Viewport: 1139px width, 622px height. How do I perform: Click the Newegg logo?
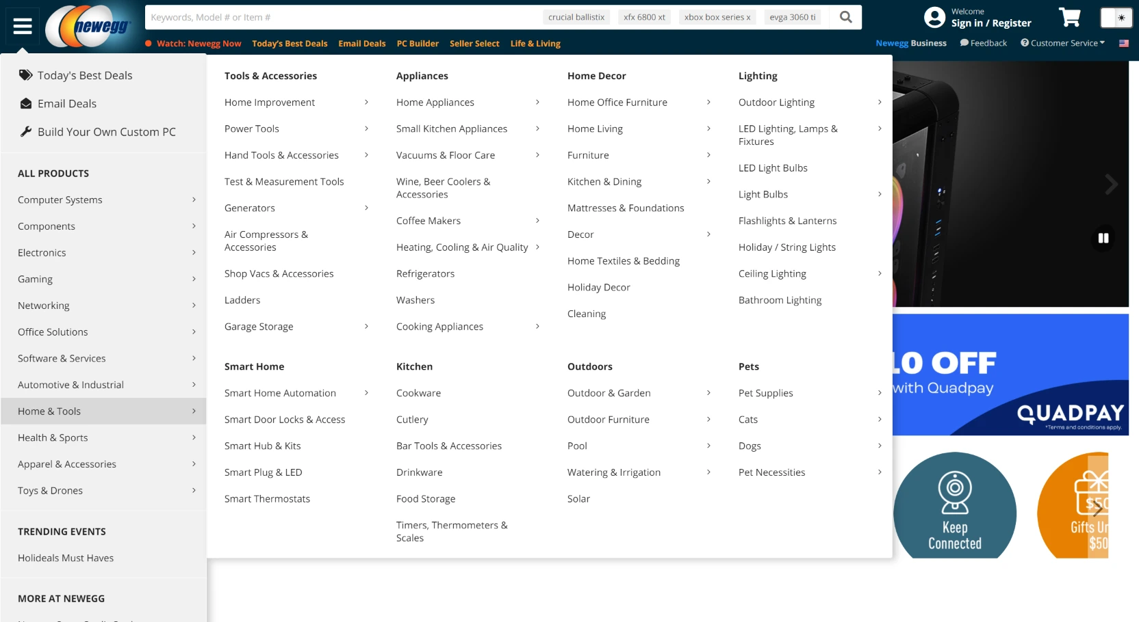coord(88,27)
